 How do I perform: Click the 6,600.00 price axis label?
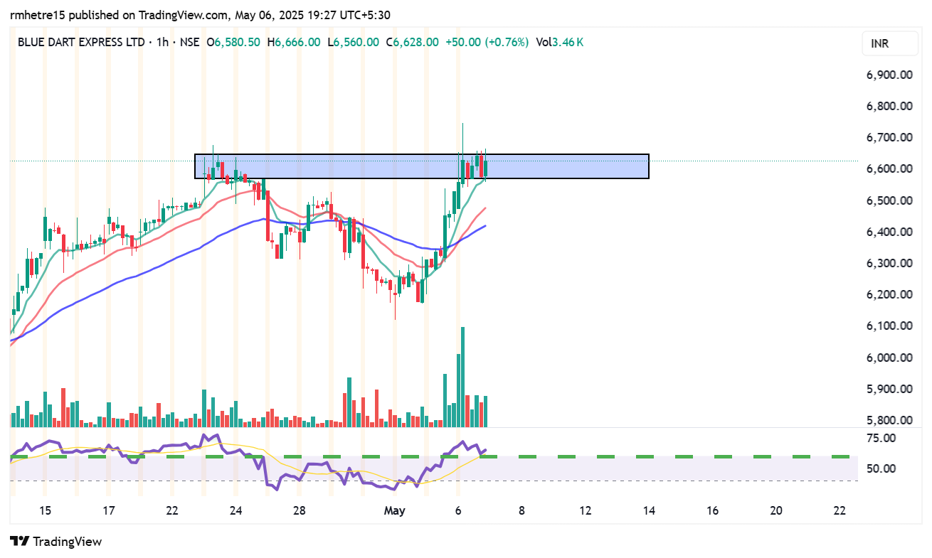pos(889,168)
